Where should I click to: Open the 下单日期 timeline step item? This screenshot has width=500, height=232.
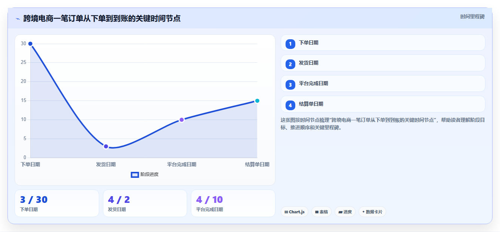[383, 43]
